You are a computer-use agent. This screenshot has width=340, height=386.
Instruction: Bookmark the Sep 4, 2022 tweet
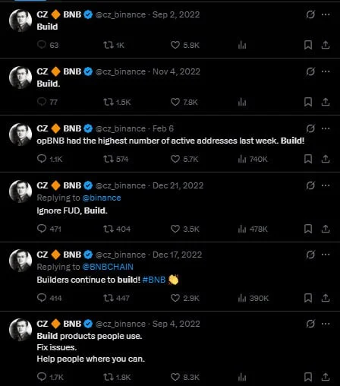[x=308, y=377]
